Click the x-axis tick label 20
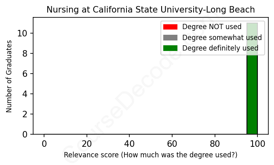Image resolution: width=274 pixels, height=165 pixels. click(86, 143)
